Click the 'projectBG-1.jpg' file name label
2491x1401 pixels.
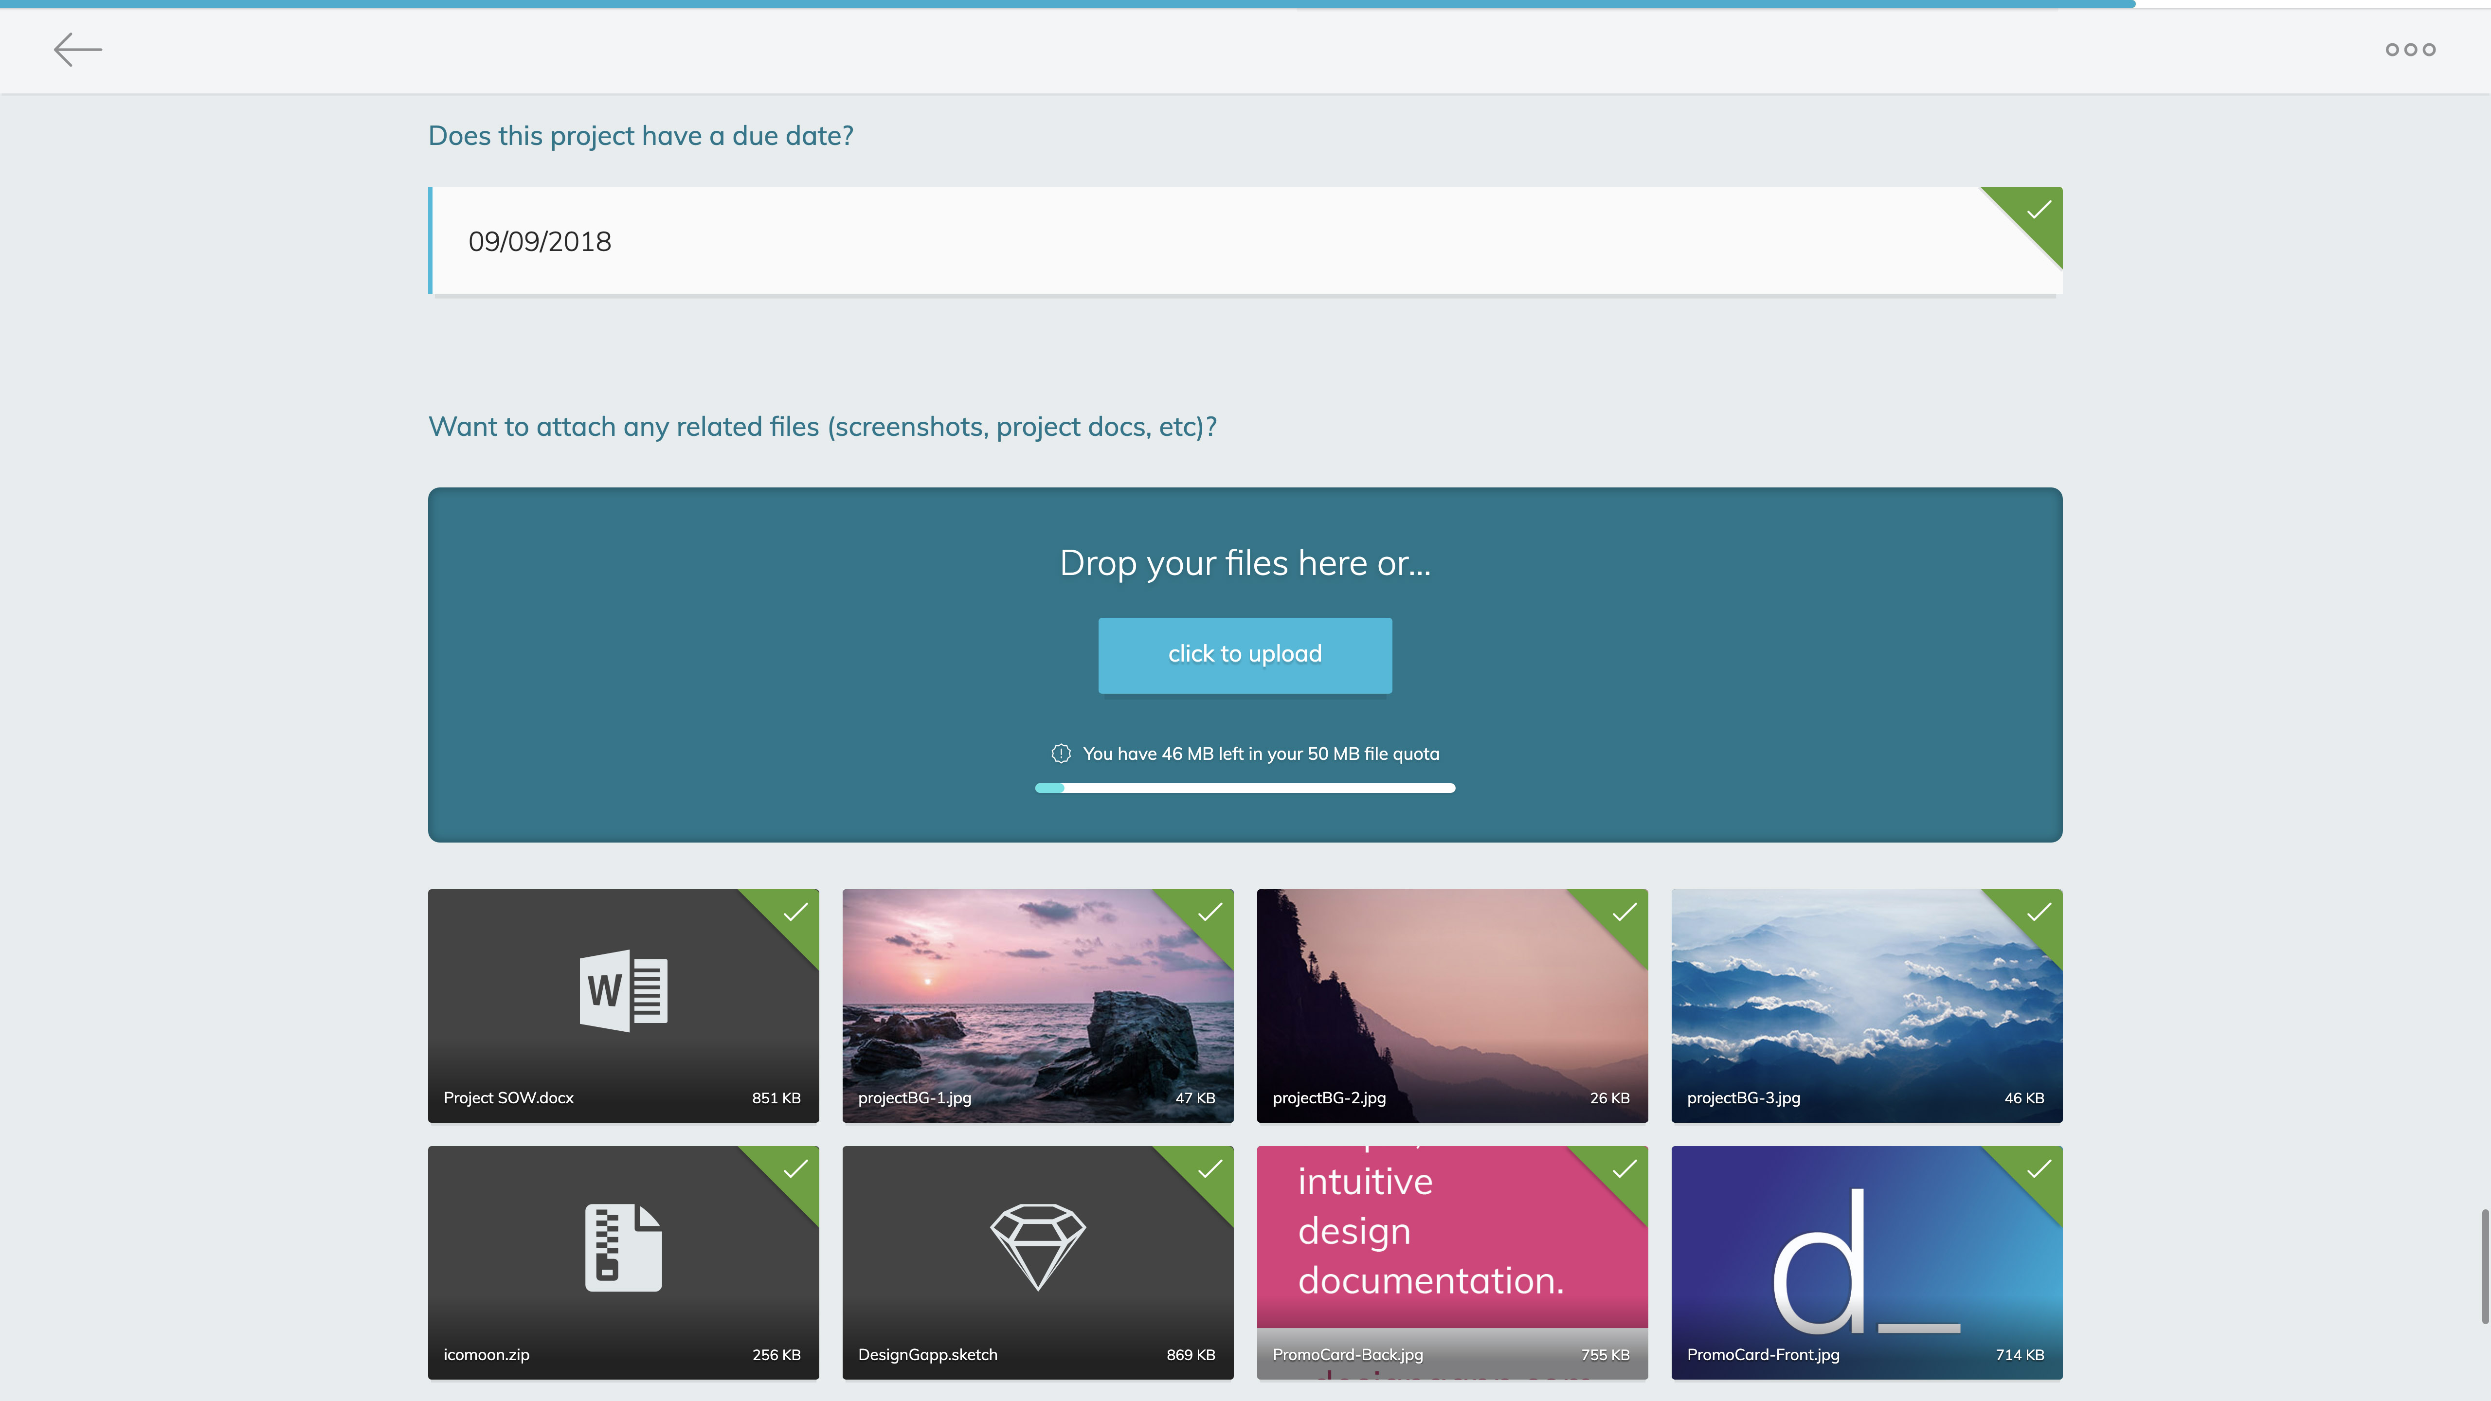coord(915,1098)
